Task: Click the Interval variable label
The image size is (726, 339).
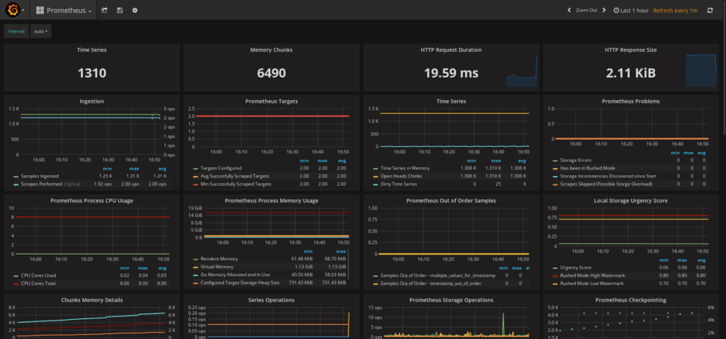Action: click(x=17, y=31)
